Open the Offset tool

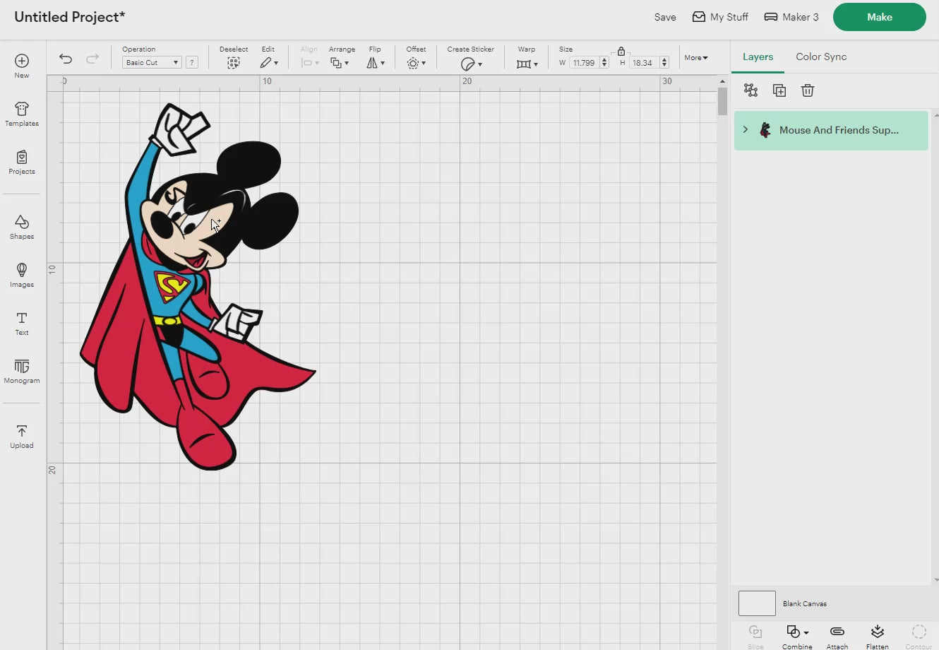coord(416,63)
